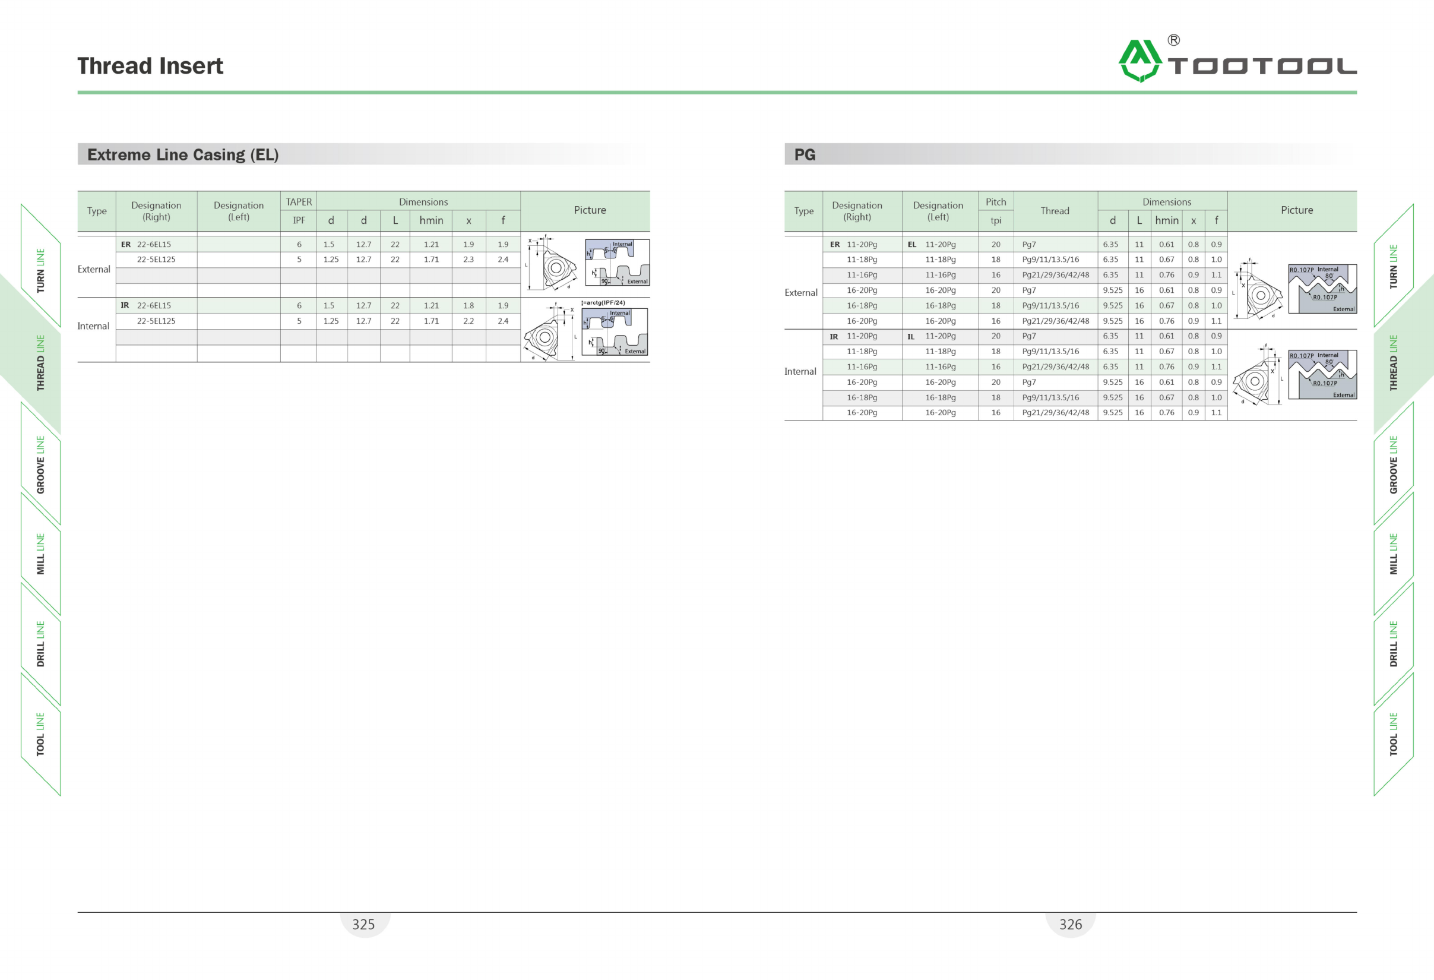Click the Thread column header in PG table
This screenshot has height=980, width=1434.
click(x=1055, y=211)
